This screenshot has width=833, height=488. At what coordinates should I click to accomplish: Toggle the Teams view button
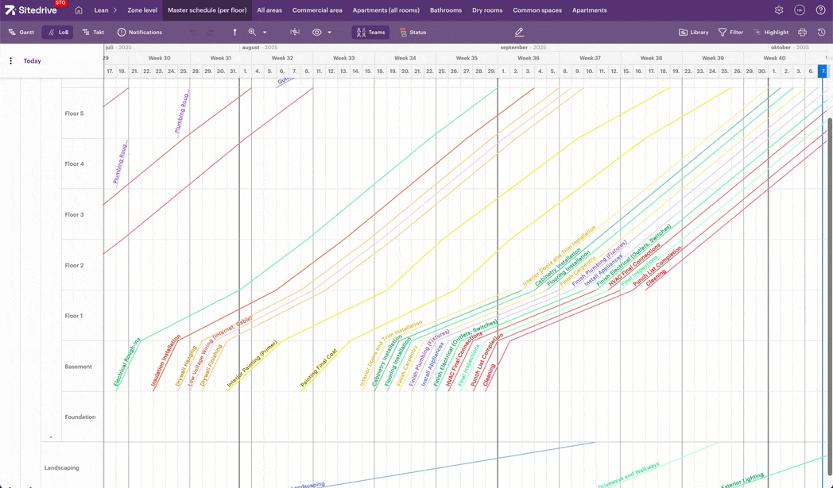370,33
